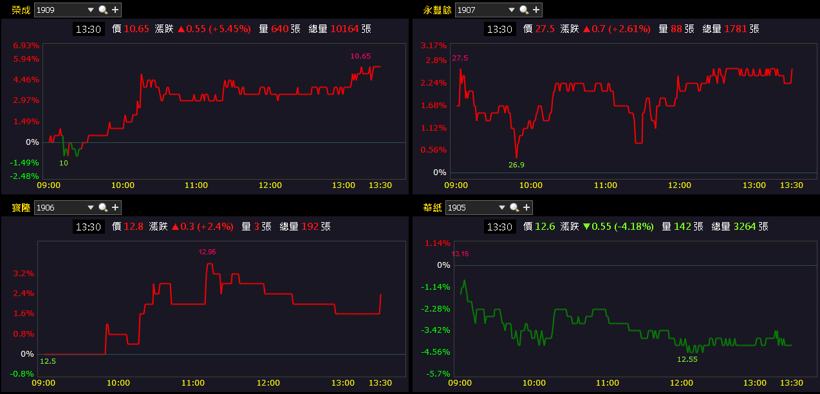The image size is (820, 394).
Task: Expand the 1909 stock code dropdown arrow
Action: [91, 10]
